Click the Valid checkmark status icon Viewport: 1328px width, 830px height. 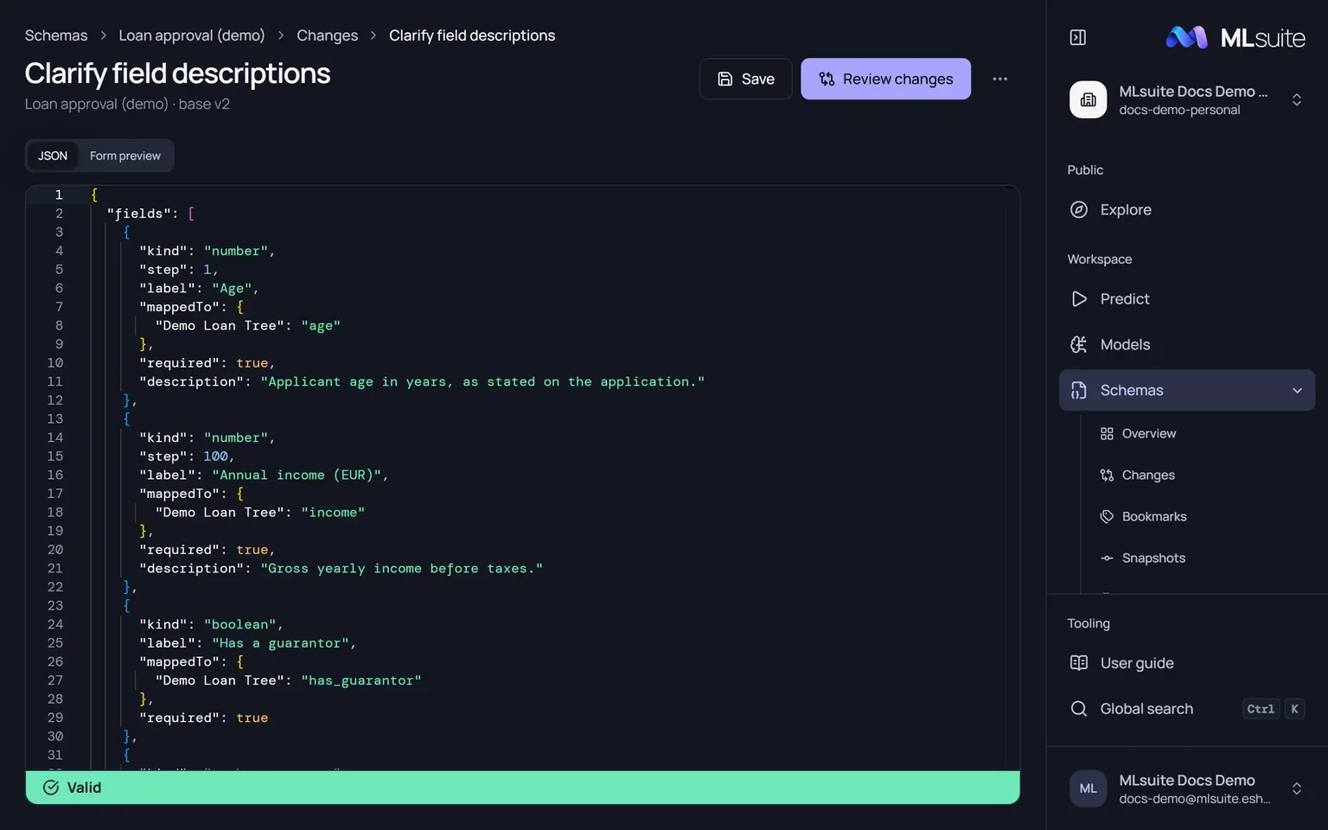click(51, 788)
